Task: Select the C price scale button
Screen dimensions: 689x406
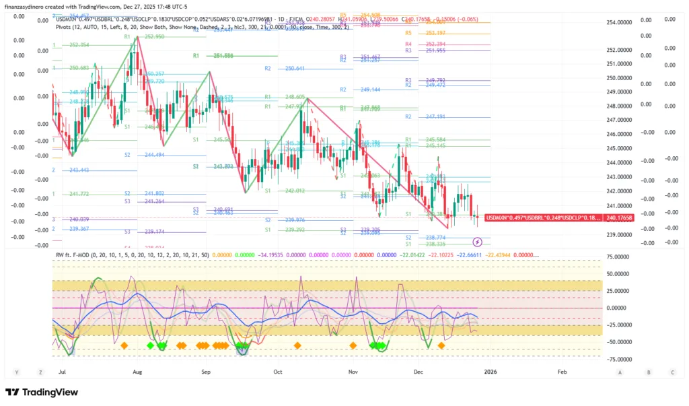Action: click(672, 372)
